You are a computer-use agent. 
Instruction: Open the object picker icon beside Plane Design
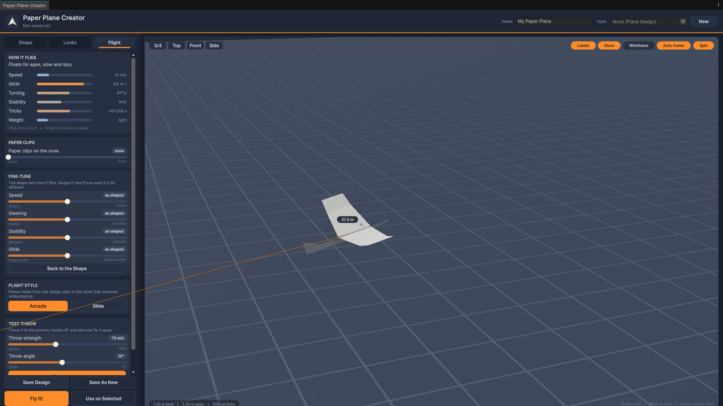tap(683, 21)
